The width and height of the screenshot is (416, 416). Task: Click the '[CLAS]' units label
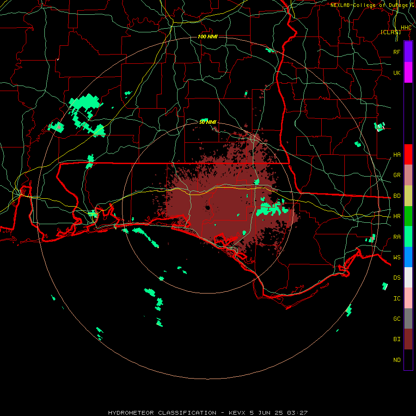pos(391,32)
